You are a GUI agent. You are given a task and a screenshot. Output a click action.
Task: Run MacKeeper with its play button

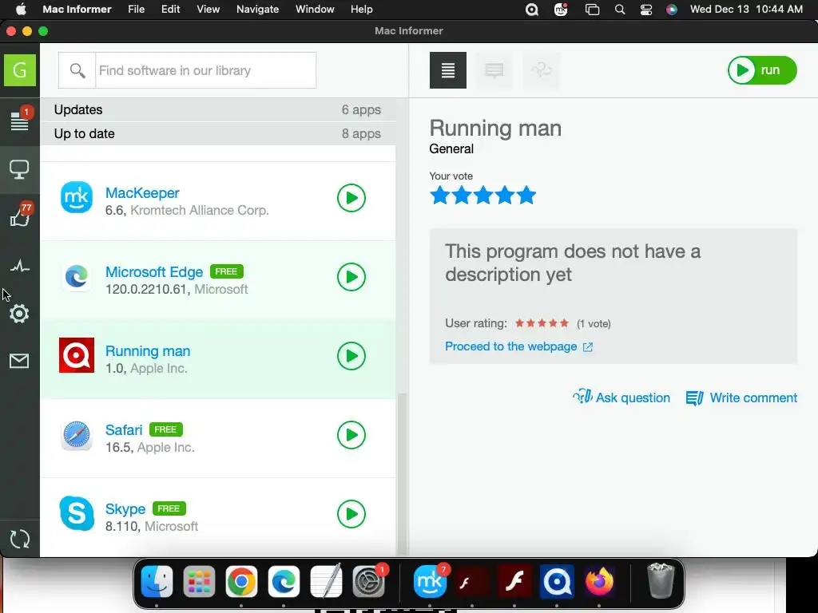pos(351,198)
